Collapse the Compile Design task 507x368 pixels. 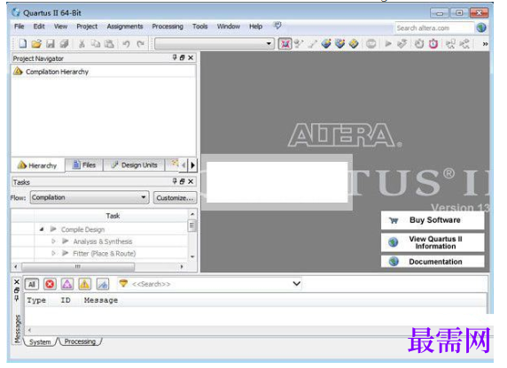pos(42,229)
